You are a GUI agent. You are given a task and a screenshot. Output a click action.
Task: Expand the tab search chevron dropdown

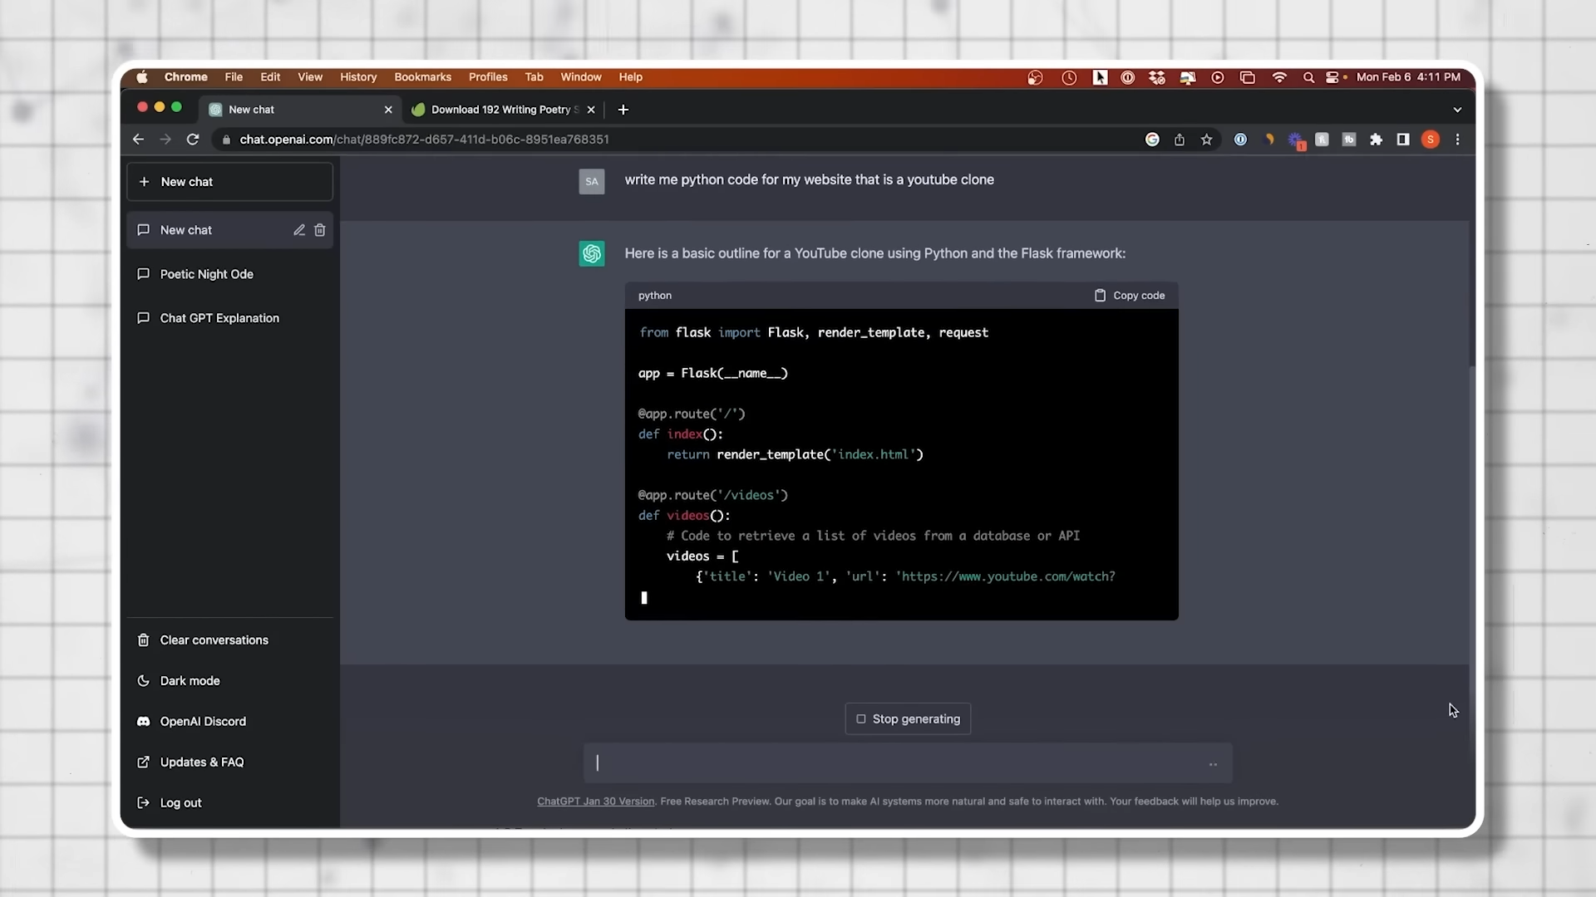click(1457, 110)
